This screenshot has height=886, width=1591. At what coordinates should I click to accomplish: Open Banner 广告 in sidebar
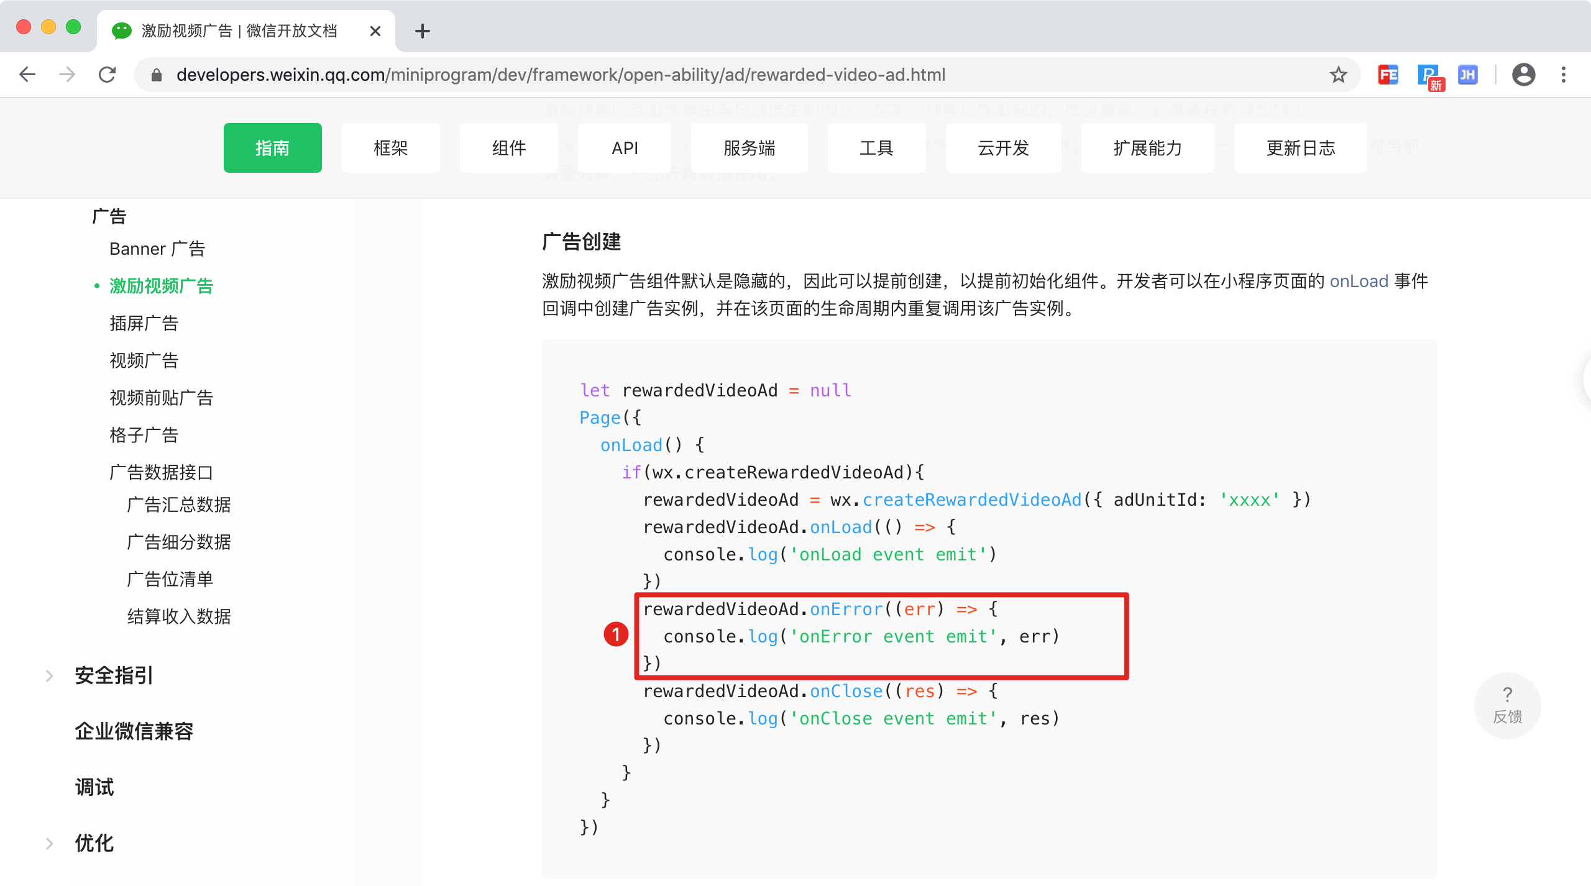[x=157, y=249]
